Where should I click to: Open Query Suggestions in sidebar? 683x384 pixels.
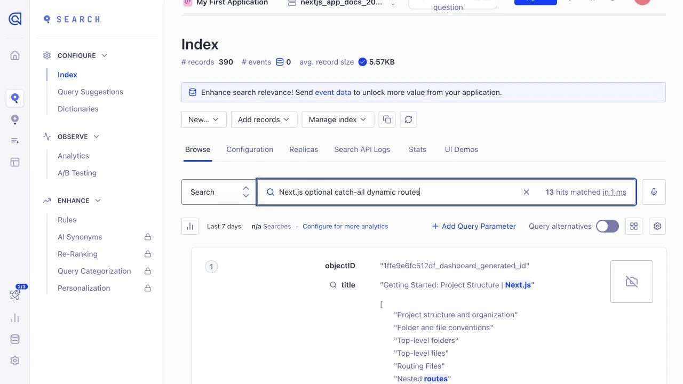click(x=90, y=92)
